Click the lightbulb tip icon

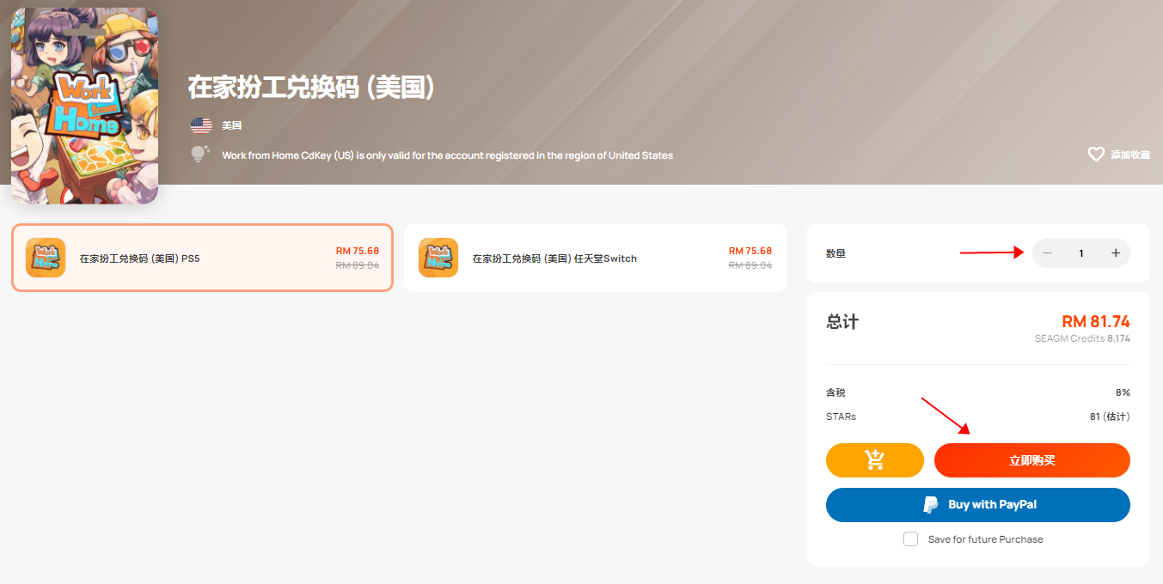(200, 155)
